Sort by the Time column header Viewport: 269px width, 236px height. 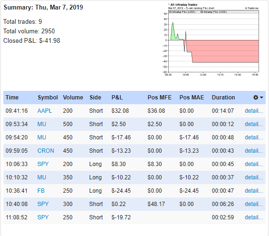[12, 98]
